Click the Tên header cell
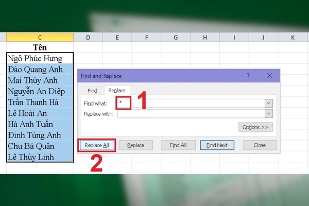Viewport: 309px width, 206px height. 40,47
